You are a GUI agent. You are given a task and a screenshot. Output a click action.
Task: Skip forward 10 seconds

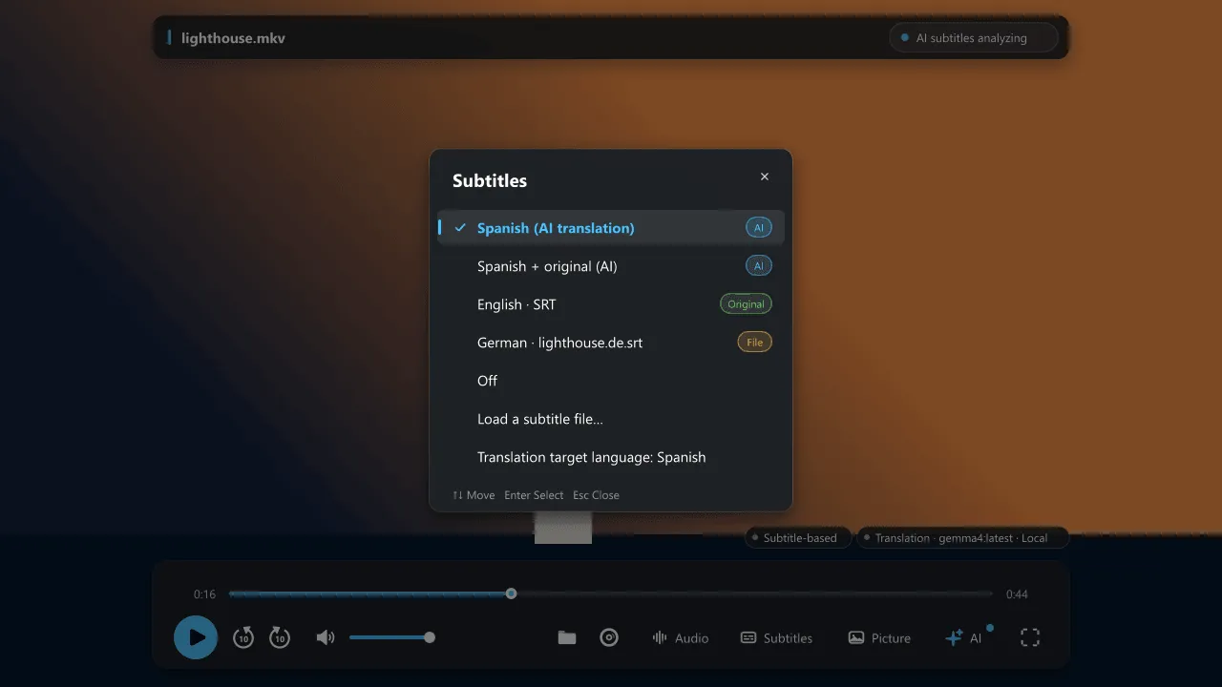(x=280, y=637)
